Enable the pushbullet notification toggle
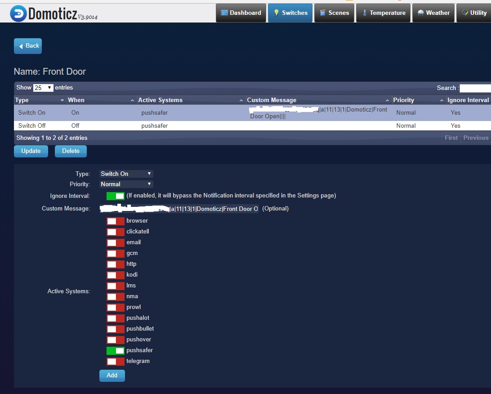Screen dimensions: 491x394 [x=115, y=329]
